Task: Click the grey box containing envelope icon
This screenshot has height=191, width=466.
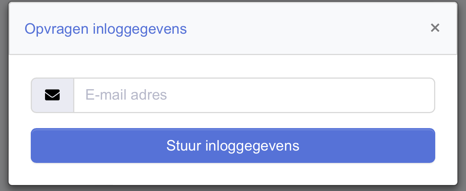Action: point(52,95)
